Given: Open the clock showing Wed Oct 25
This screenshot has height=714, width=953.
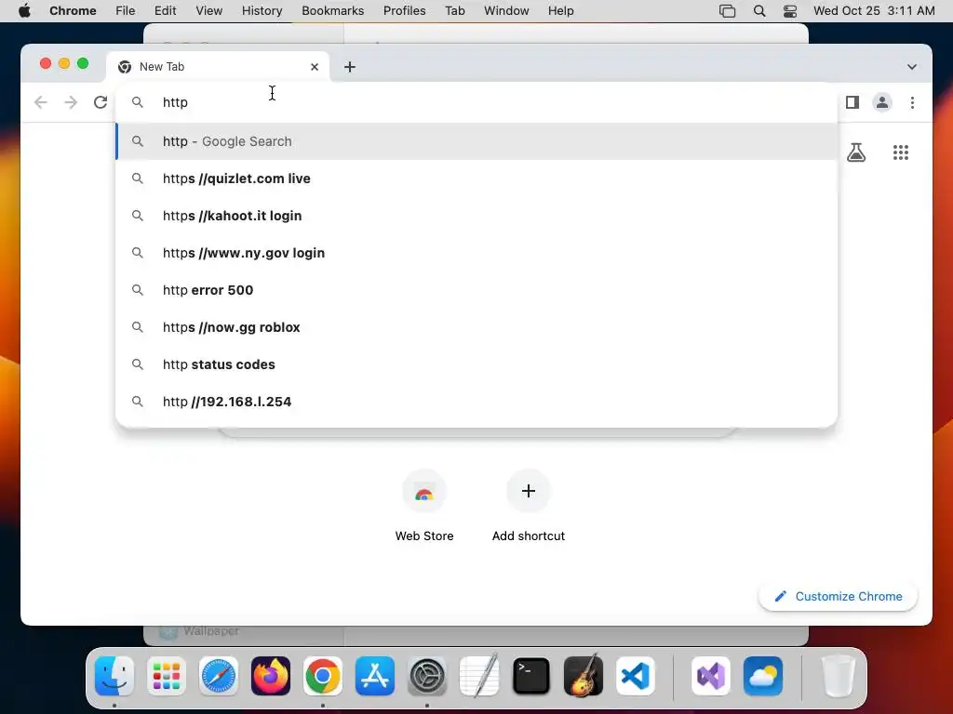Looking at the screenshot, I should pos(873,11).
